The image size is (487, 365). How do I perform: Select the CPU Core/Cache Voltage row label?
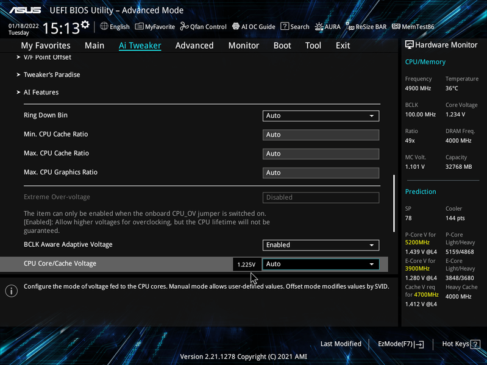click(60, 263)
